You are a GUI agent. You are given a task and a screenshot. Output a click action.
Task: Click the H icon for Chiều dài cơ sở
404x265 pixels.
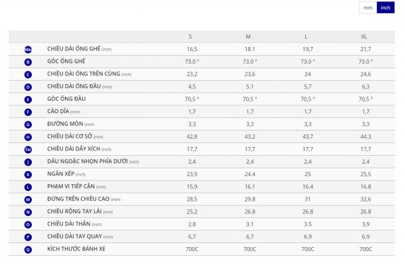click(x=28, y=136)
